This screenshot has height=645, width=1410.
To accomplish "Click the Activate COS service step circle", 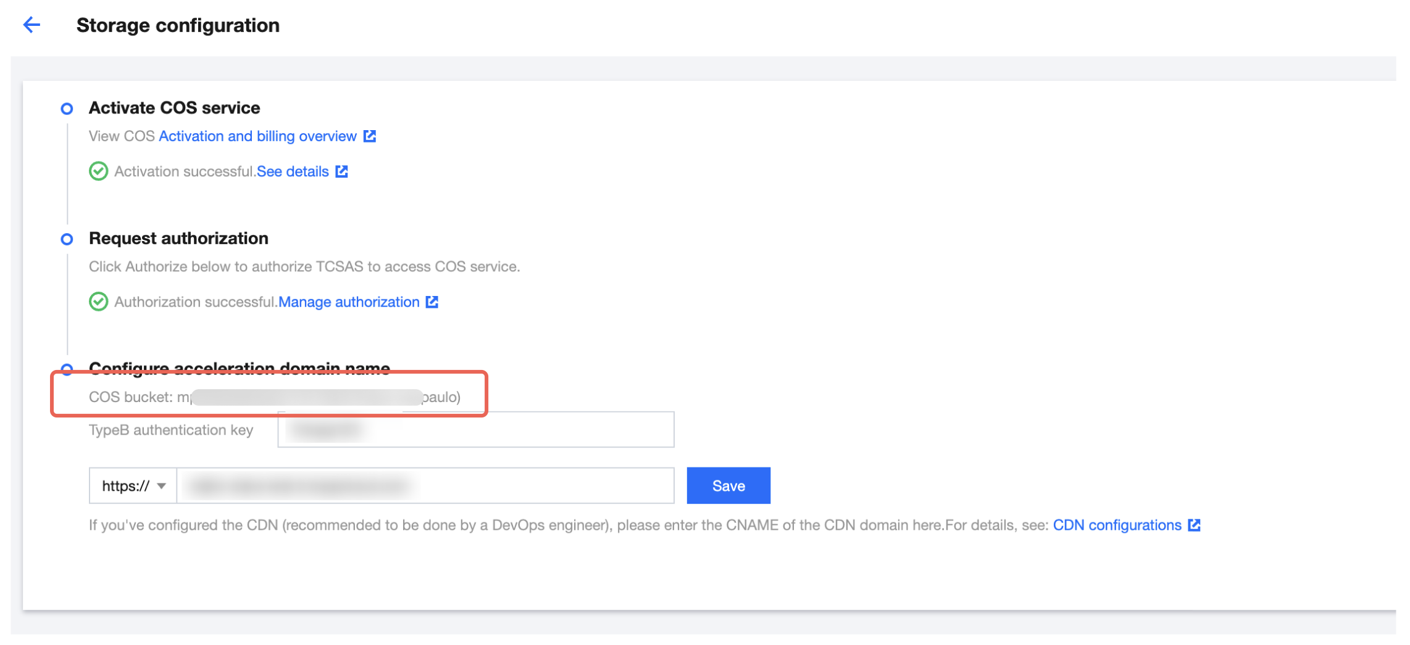I will pos(67,109).
